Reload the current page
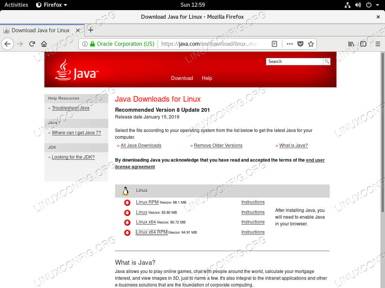385x288 pixels. pyautogui.click(x=32, y=44)
